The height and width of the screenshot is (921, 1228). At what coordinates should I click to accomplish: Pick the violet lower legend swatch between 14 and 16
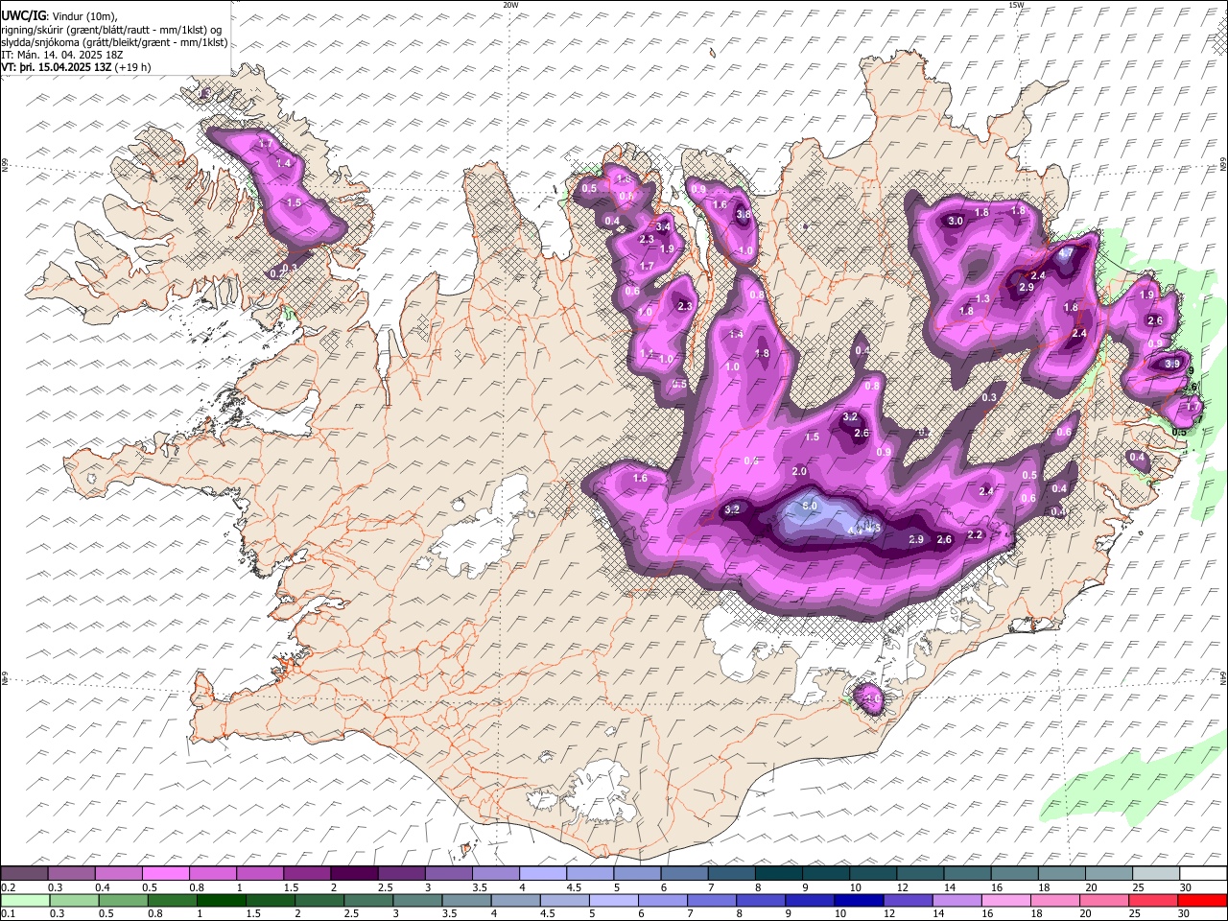coord(957,900)
